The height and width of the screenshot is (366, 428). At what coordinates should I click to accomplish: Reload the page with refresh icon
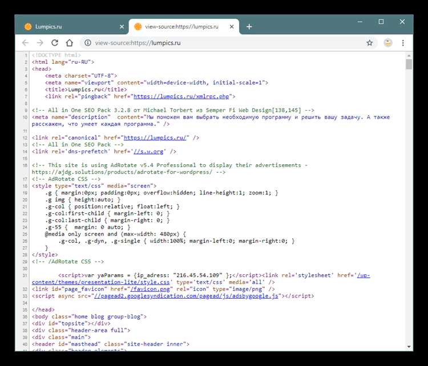[x=55, y=43]
